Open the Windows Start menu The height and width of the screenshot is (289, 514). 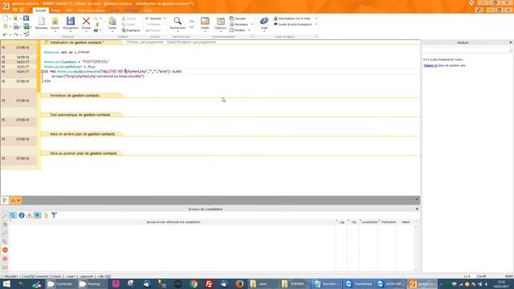[x=6, y=284]
